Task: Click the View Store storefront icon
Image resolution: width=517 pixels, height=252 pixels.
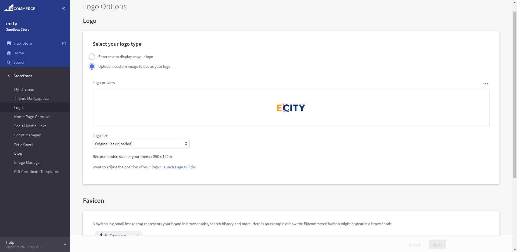Action: tap(9, 43)
